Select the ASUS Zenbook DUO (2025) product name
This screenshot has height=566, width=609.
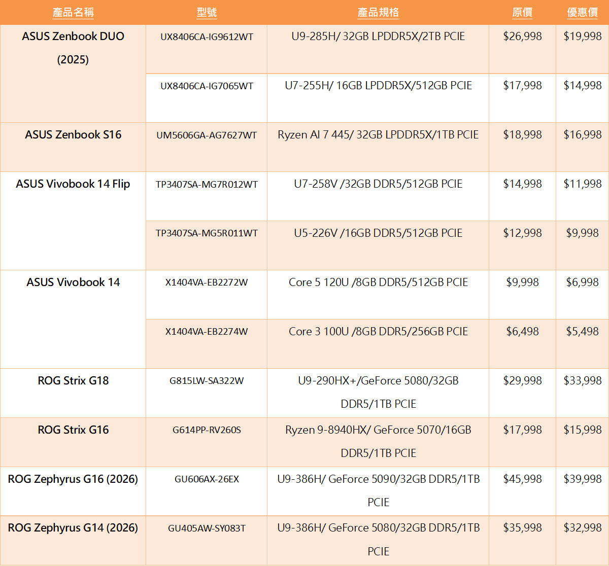[73, 48]
